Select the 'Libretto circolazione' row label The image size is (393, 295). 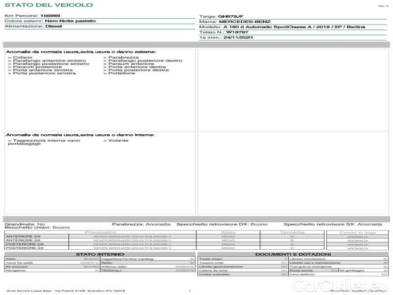coord(308,259)
